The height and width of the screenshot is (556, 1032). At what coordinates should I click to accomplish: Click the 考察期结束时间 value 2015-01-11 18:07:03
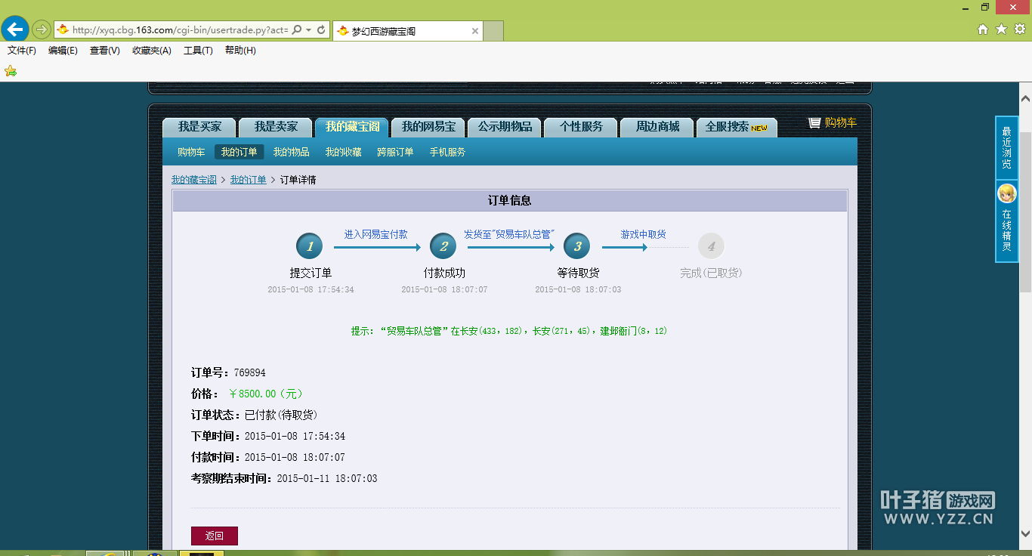point(326,478)
